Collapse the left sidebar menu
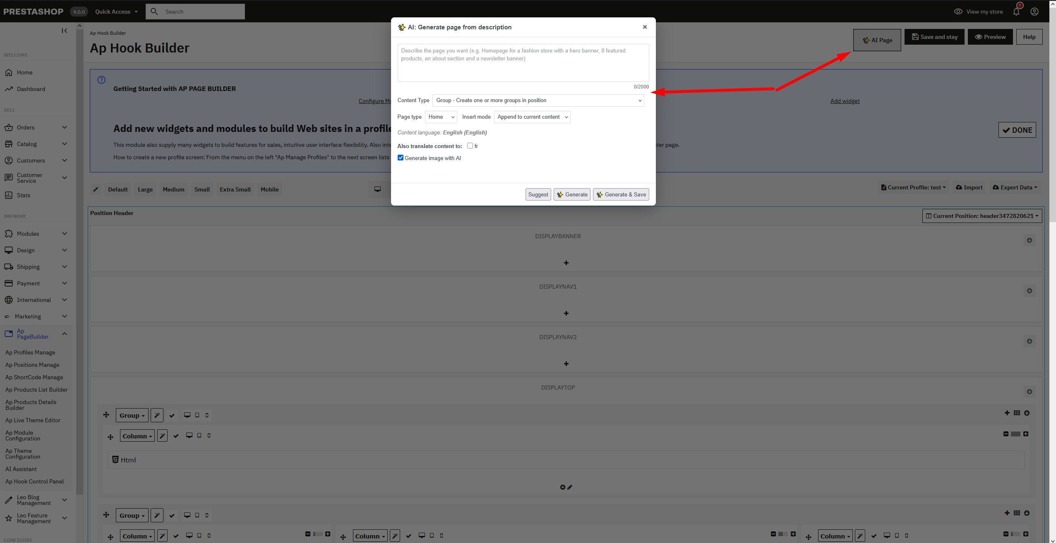Image resolution: width=1056 pixels, height=543 pixels. pos(65,31)
